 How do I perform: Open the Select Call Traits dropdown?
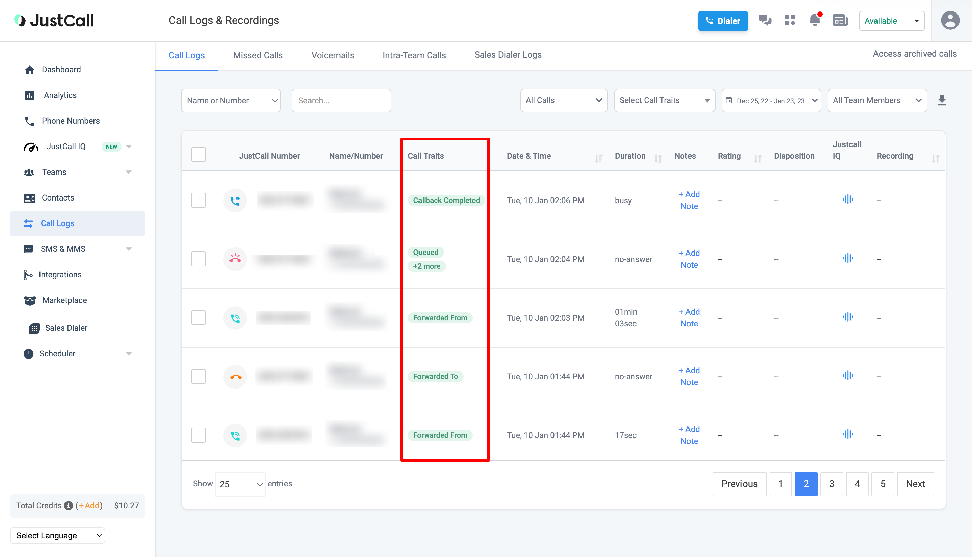(664, 100)
